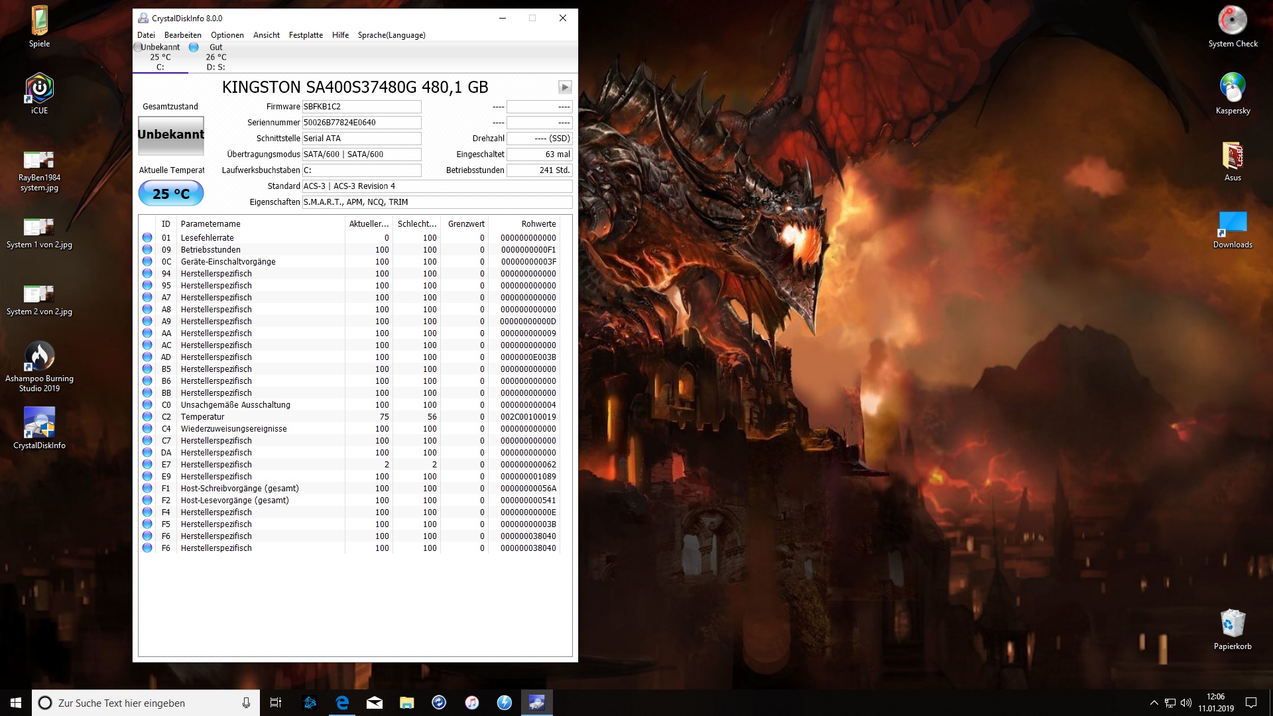Viewport: 1273px width, 716px height.
Task: Click the 25 °C temperature button
Action: tap(171, 194)
